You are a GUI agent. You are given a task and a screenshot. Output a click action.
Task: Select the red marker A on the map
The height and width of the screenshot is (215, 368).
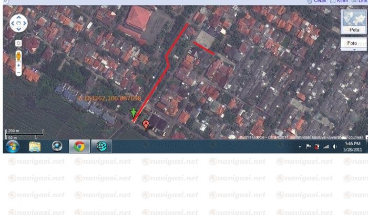pos(146,124)
